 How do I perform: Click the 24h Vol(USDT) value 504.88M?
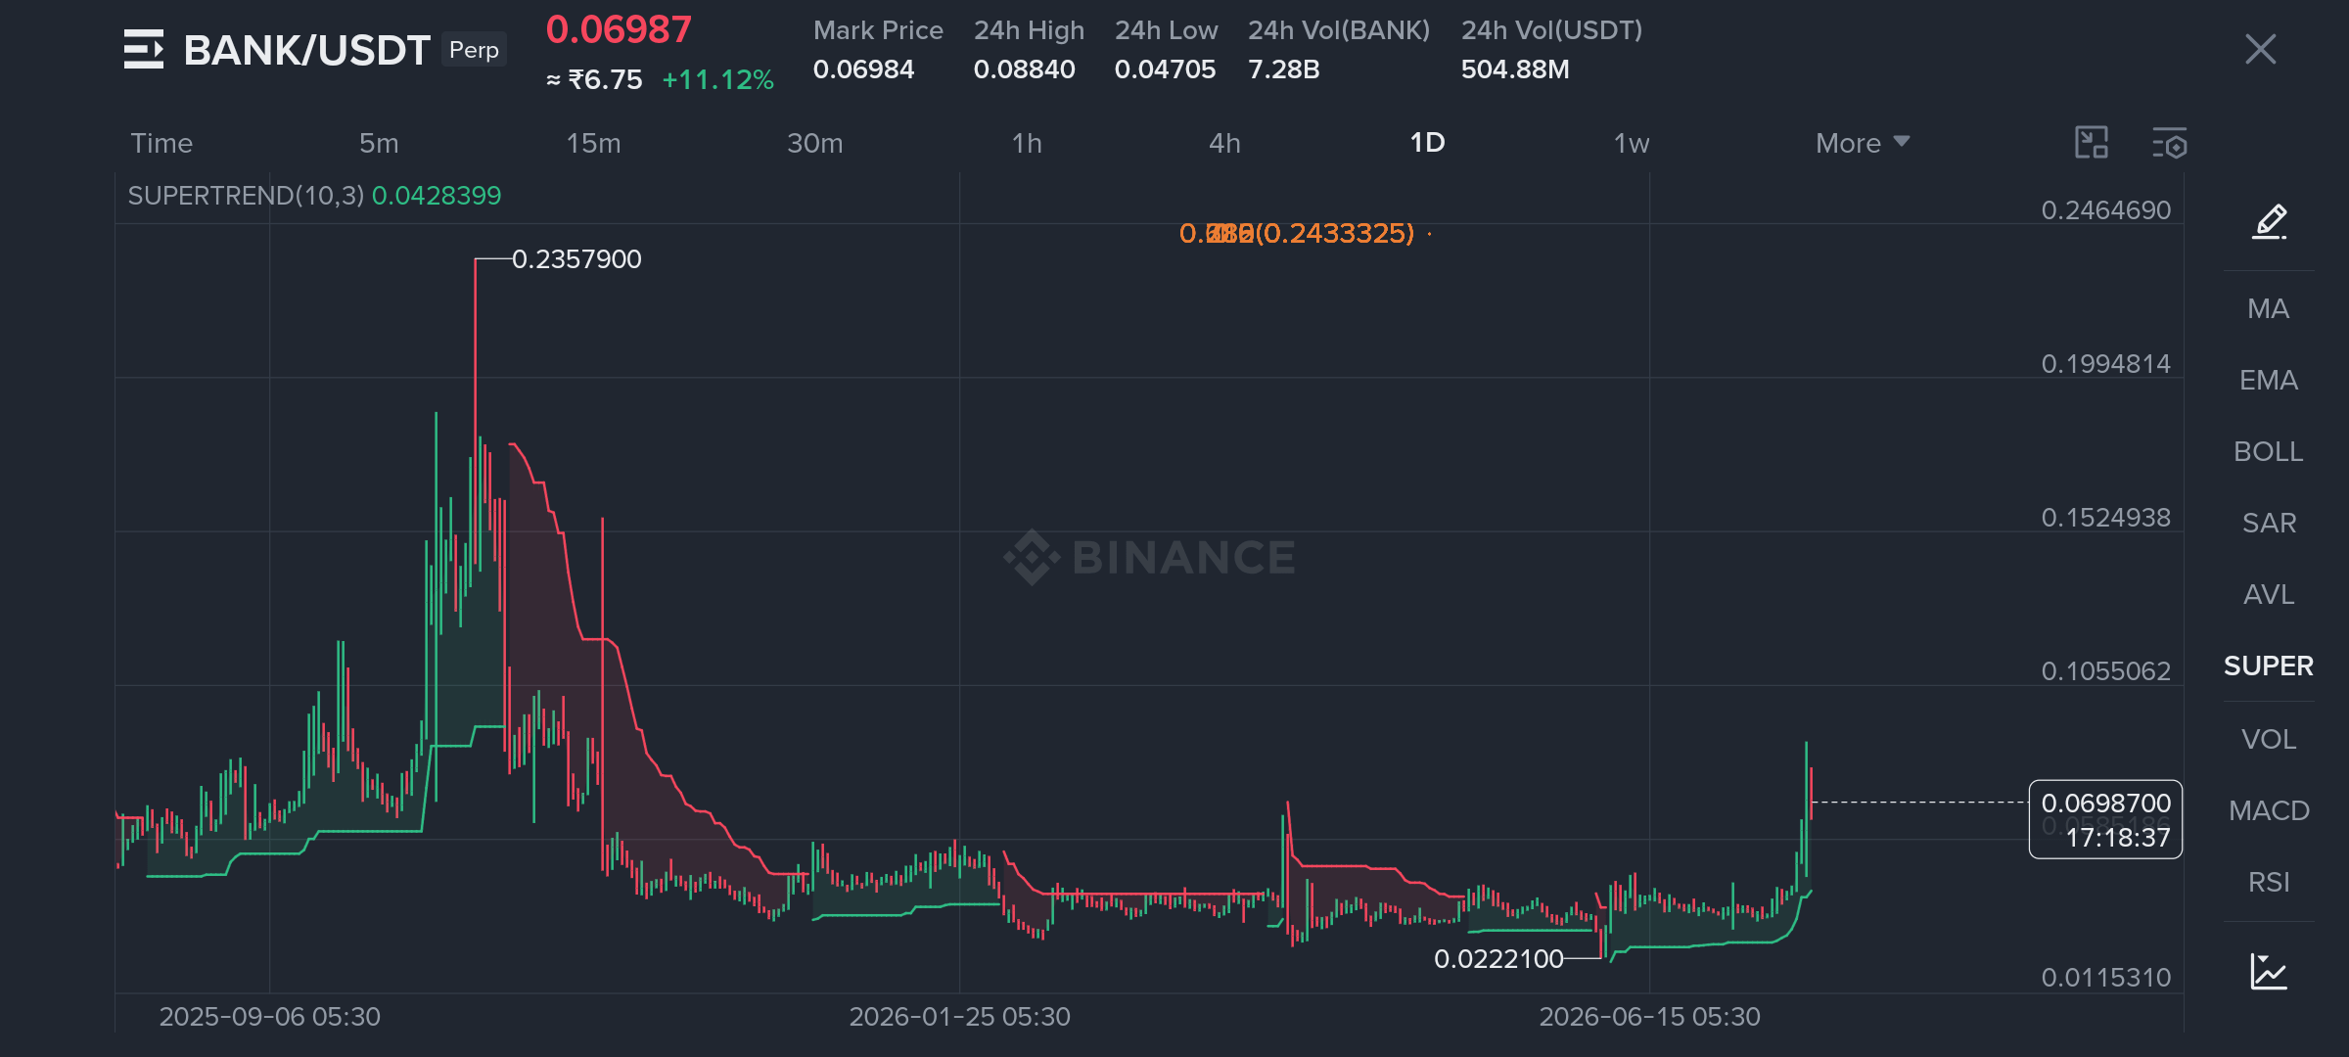pyautogui.click(x=1515, y=69)
